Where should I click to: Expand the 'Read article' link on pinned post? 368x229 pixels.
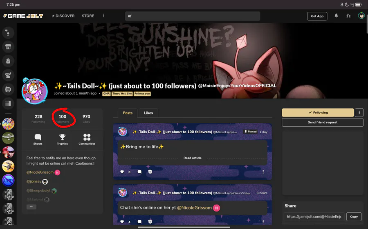[193, 158]
